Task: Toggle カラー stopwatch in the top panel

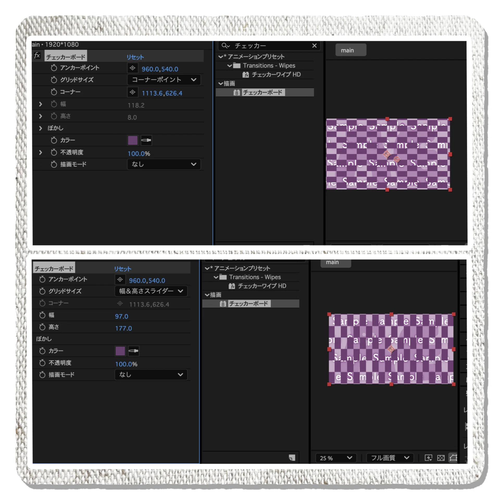Action: click(54, 140)
